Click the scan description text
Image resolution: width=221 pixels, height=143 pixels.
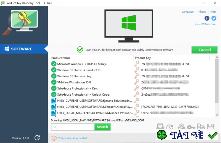[129, 50]
